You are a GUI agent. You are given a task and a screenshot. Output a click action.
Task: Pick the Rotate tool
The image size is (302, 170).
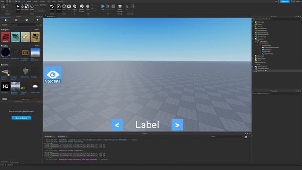32,7
